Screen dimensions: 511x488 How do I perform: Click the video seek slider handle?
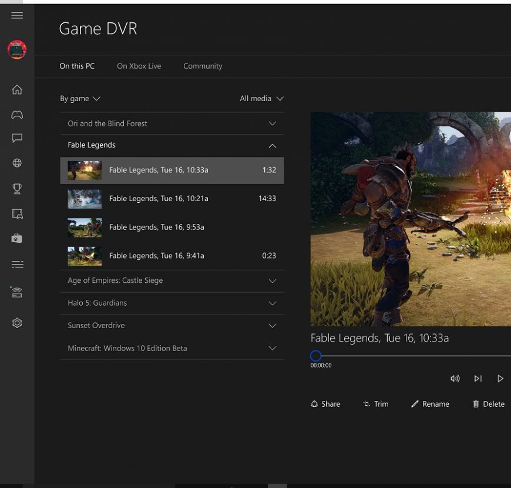(x=316, y=356)
